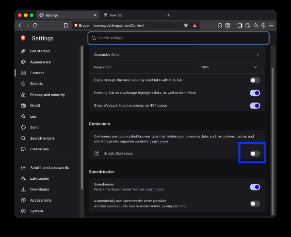
Task: Click the sidebar navigation scrollbar
Action: click(82, 118)
